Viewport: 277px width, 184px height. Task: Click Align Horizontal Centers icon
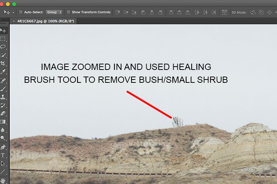click(x=152, y=12)
